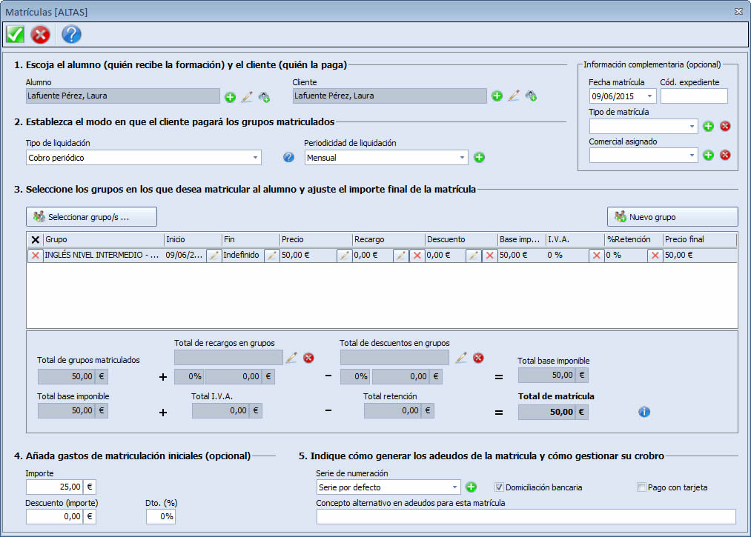751x537 pixels.
Task: Remove the INGLÉS NIVEL INTERMEDIO group row
Action: point(35,255)
